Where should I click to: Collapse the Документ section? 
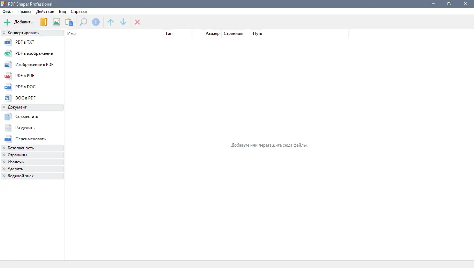coord(32,107)
